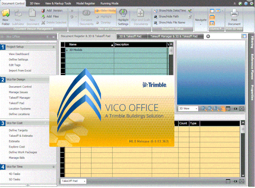Pin the 3D View pane
Image resolution: width=255 pixels, height=188 pixels.
click(235, 108)
